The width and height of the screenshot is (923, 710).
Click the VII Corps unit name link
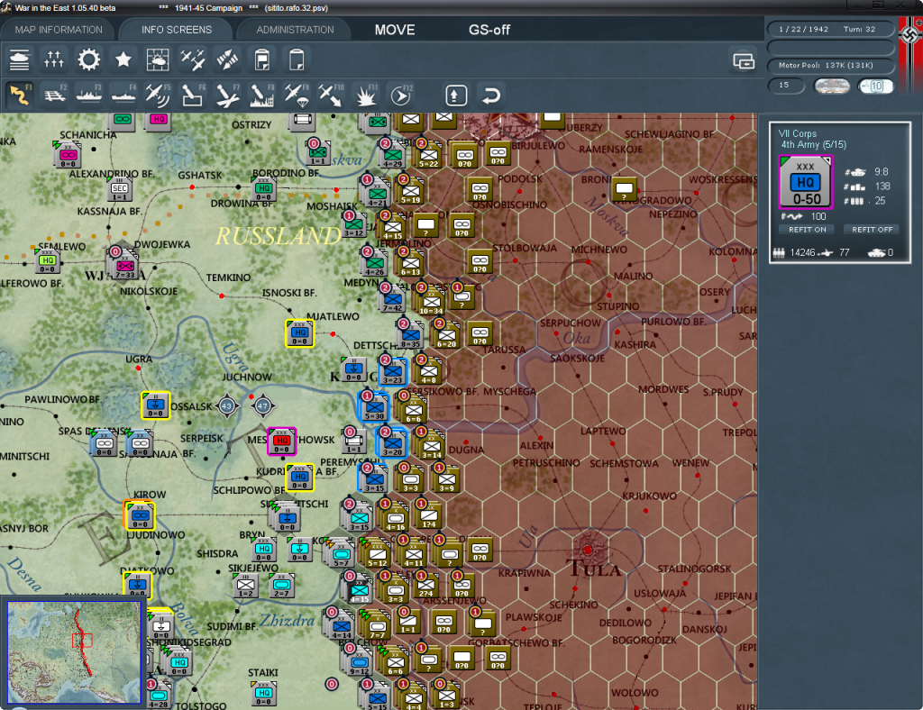pos(798,133)
